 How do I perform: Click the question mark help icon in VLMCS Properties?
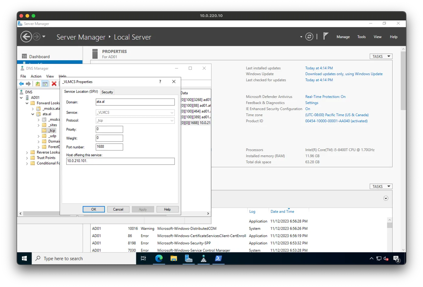[x=160, y=81]
